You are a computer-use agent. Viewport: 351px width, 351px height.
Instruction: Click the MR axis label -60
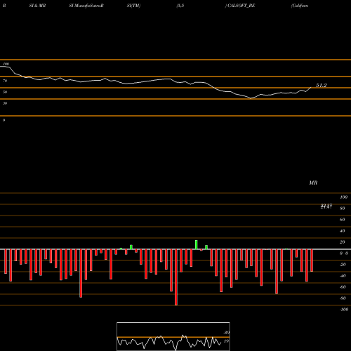click(x=343, y=287)
